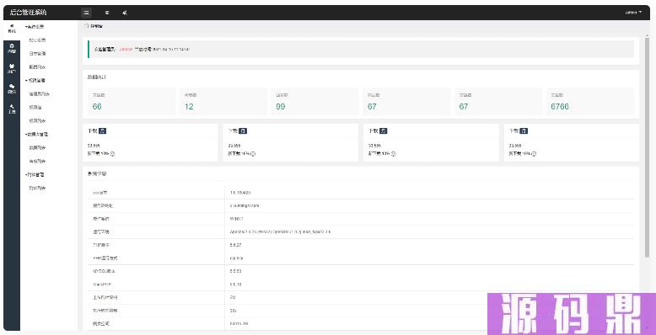The width and height of the screenshot is (656, 335).
Task: Collapse the first tree group in sidebar
Action: tap(35, 27)
